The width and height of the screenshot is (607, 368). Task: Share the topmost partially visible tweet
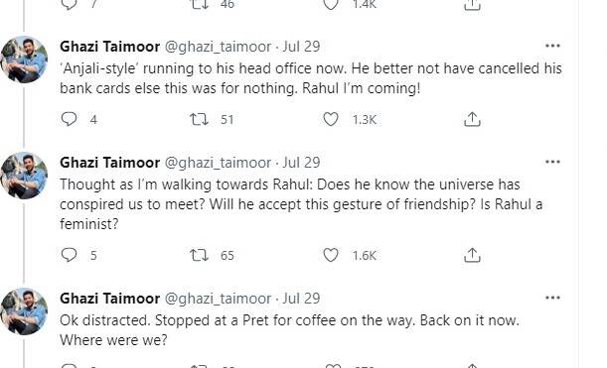point(472,5)
